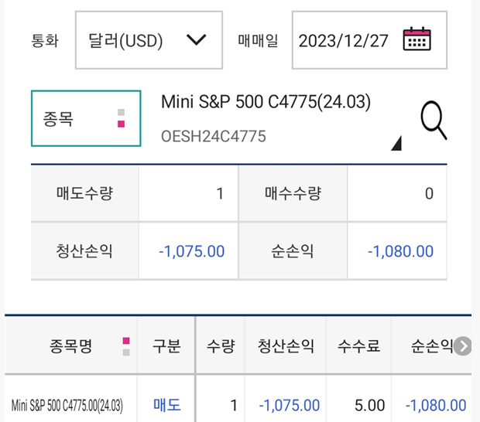Click the -1,080.00 value in the trade row
Image resolution: width=480 pixels, height=422 pixels.
pyautogui.click(x=436, y=406)
